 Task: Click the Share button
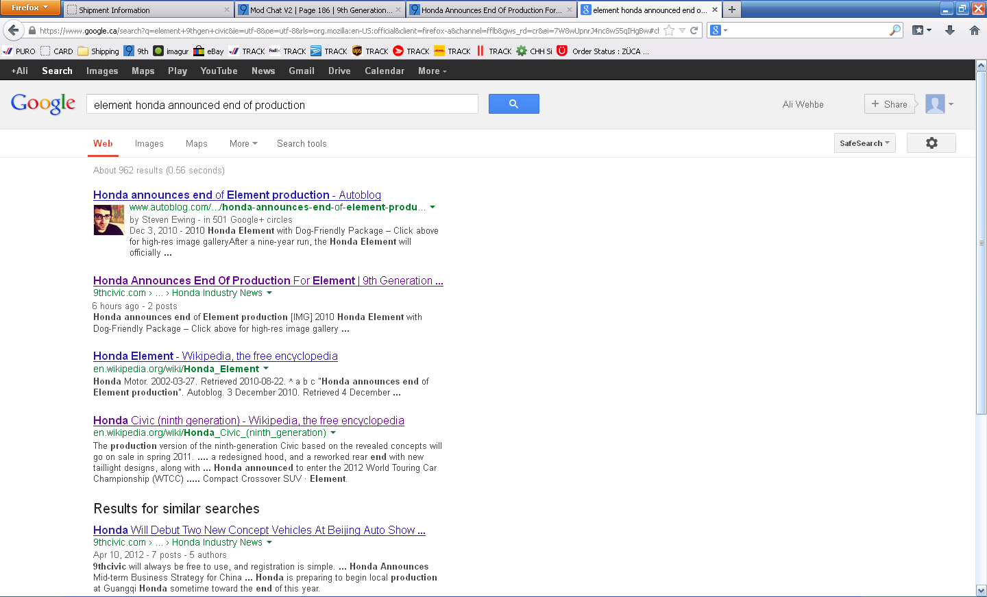(889, 104)
